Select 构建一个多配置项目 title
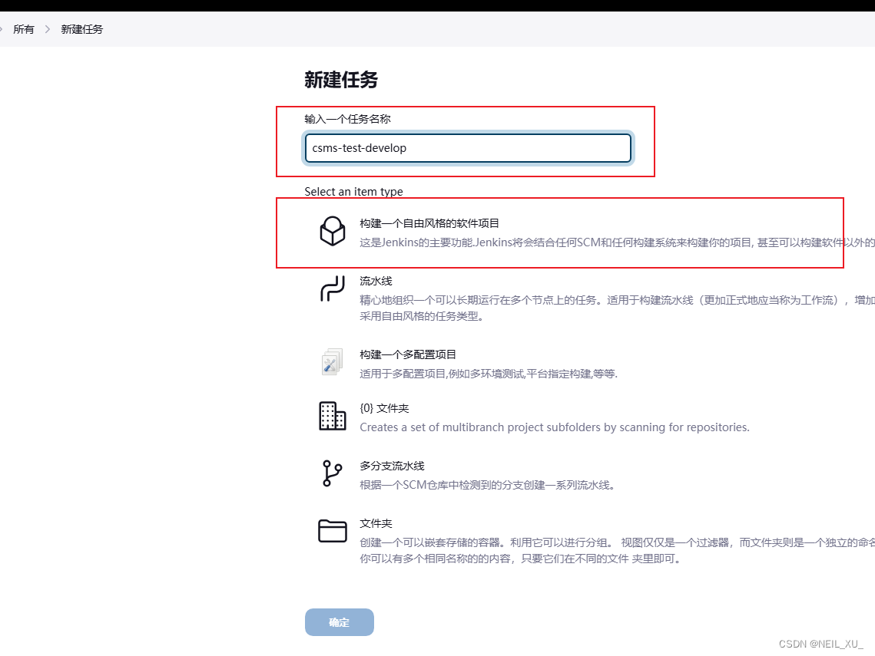 [x=407, y=354]
